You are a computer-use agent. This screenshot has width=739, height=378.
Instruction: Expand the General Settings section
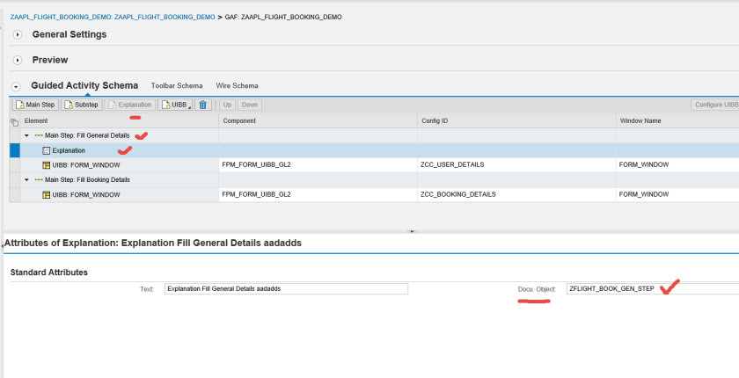click(17, 35)
